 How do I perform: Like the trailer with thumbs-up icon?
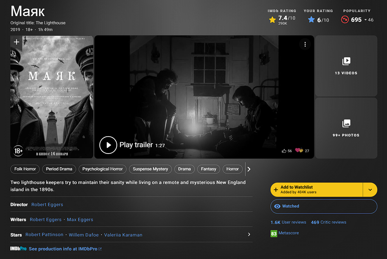(x=284, y=151)
